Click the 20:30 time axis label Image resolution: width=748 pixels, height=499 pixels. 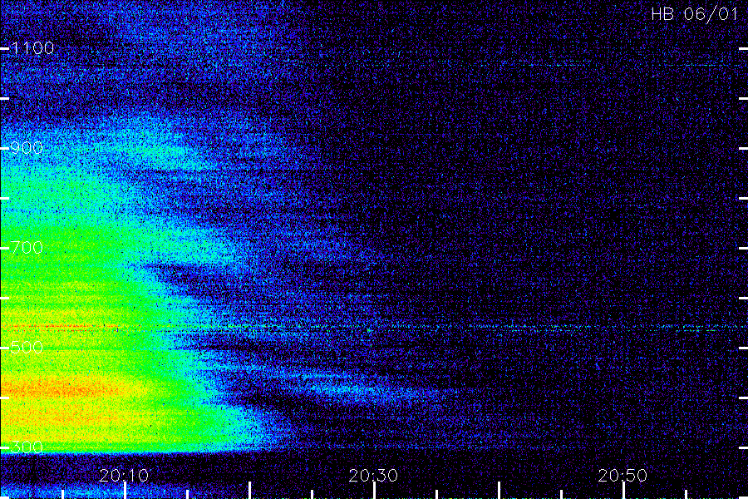373,476
